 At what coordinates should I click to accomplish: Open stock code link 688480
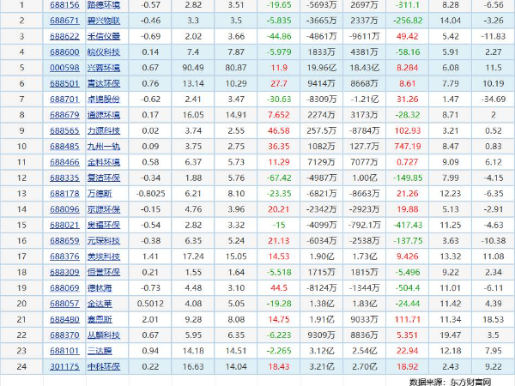coord(64,319)
